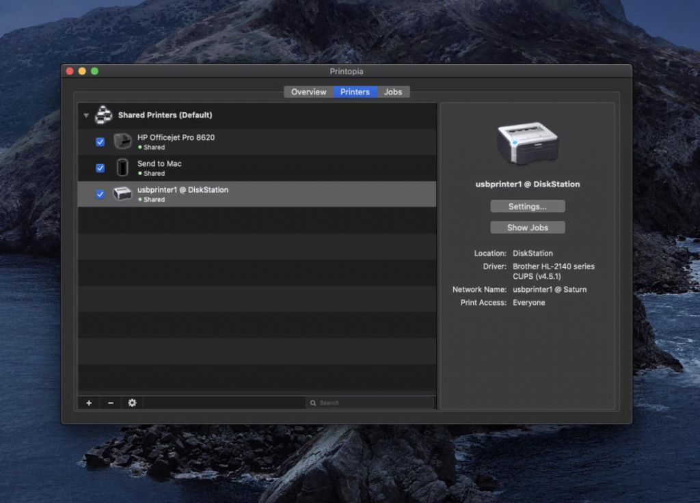Disable sharing for HP Officejet Pro 8620

[x=100, y=141]
